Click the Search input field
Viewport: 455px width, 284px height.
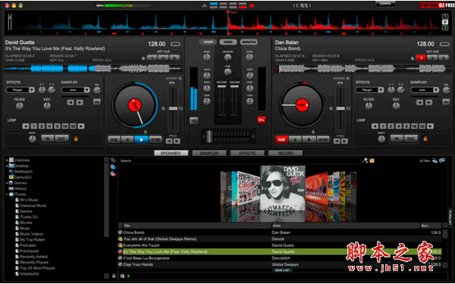click(x=247, y=161)
